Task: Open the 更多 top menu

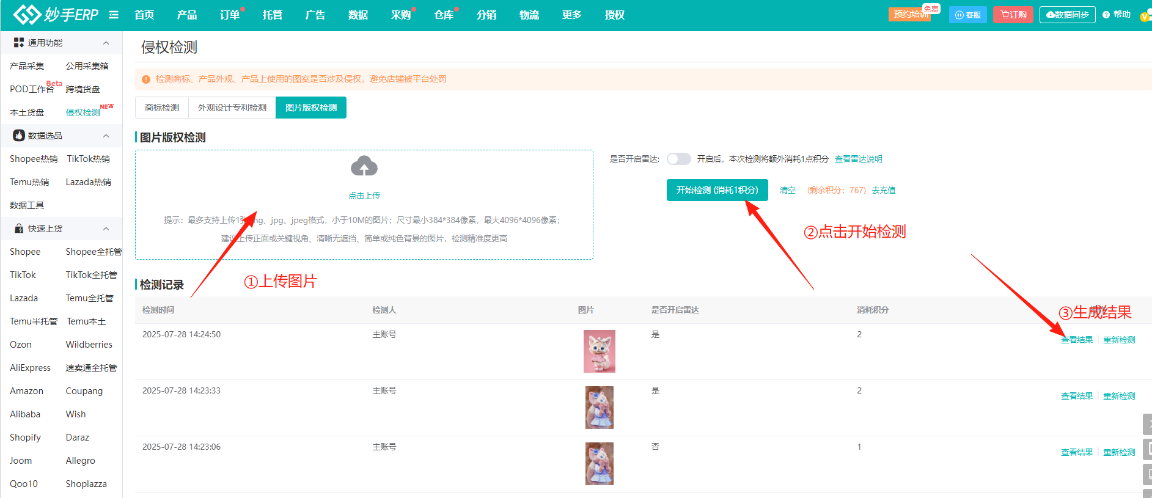Action: point(572,15)
